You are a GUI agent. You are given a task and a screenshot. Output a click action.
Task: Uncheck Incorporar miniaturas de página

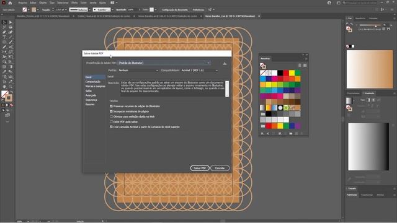[x=111, y=111]
